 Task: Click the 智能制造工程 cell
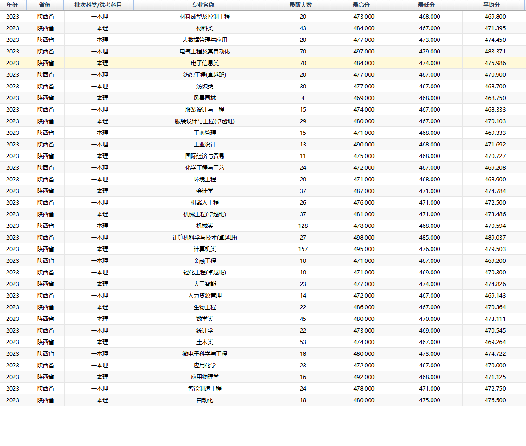click(205, 388)
